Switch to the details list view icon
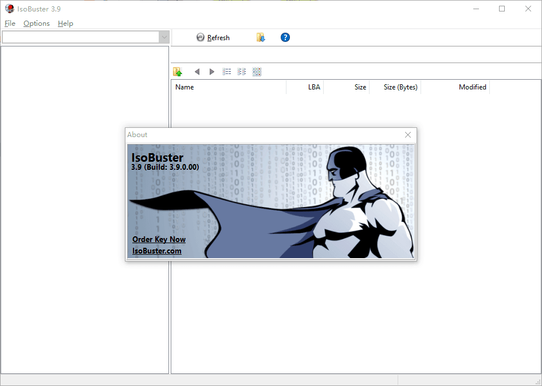542x386 pixels. click(227, 72)
